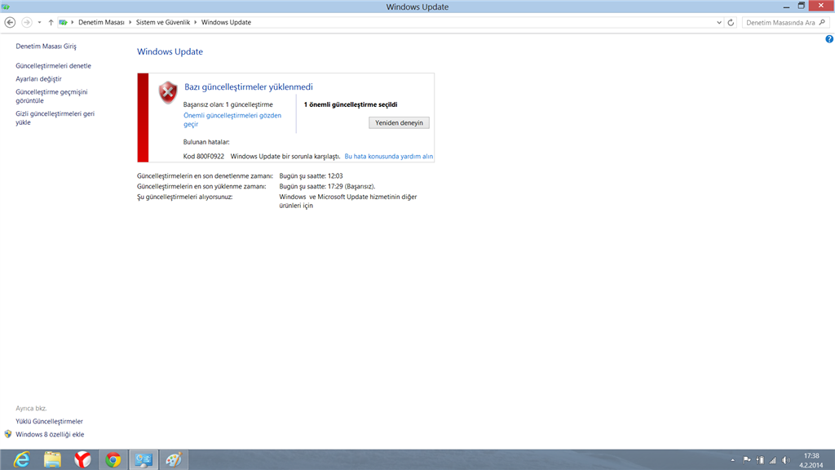This screenshot has height=470, width=835.
Task: Click the Kod 800F0922 error code text
Action: click(203, 157)
